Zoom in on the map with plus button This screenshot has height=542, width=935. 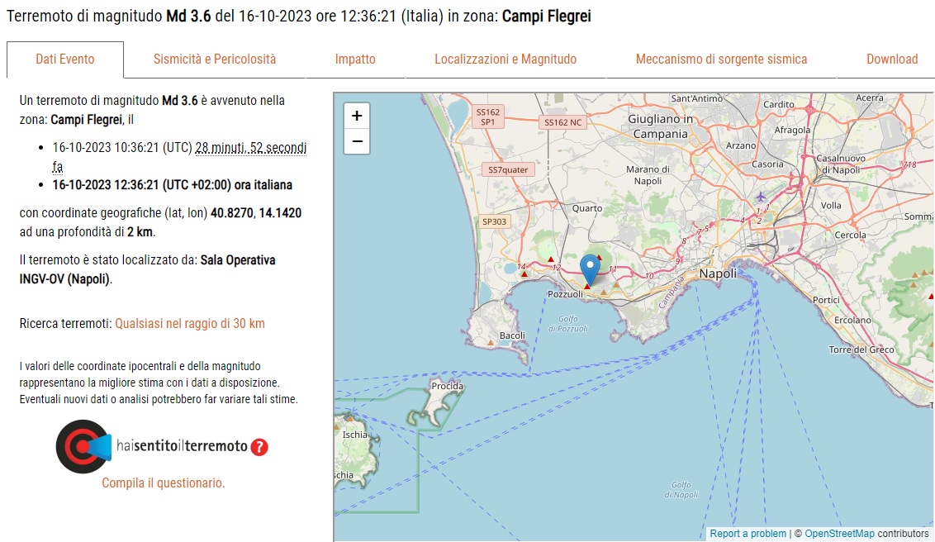coord(357,116)
